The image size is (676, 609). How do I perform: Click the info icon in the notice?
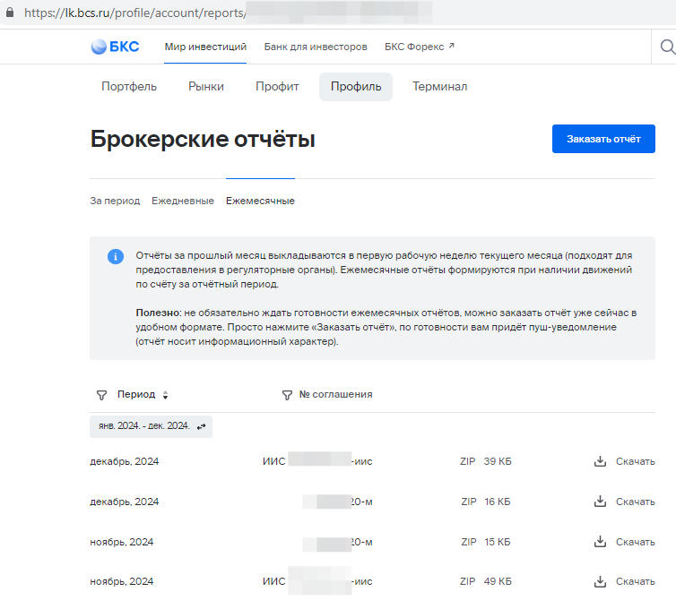tap(116, 257)
